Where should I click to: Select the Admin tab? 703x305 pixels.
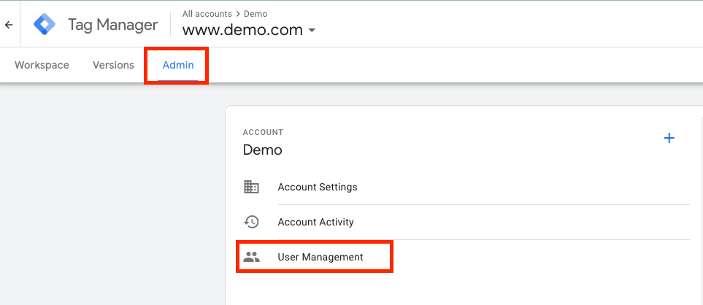178,65
